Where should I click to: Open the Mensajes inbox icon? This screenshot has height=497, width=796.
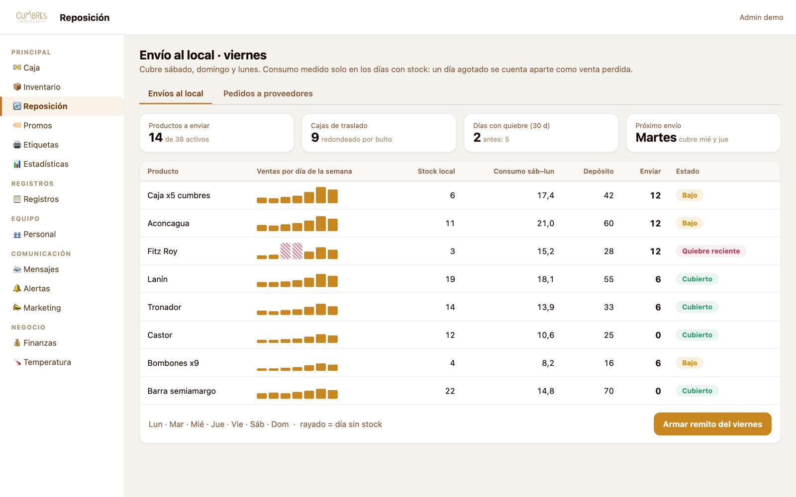[x=17, y=269]
